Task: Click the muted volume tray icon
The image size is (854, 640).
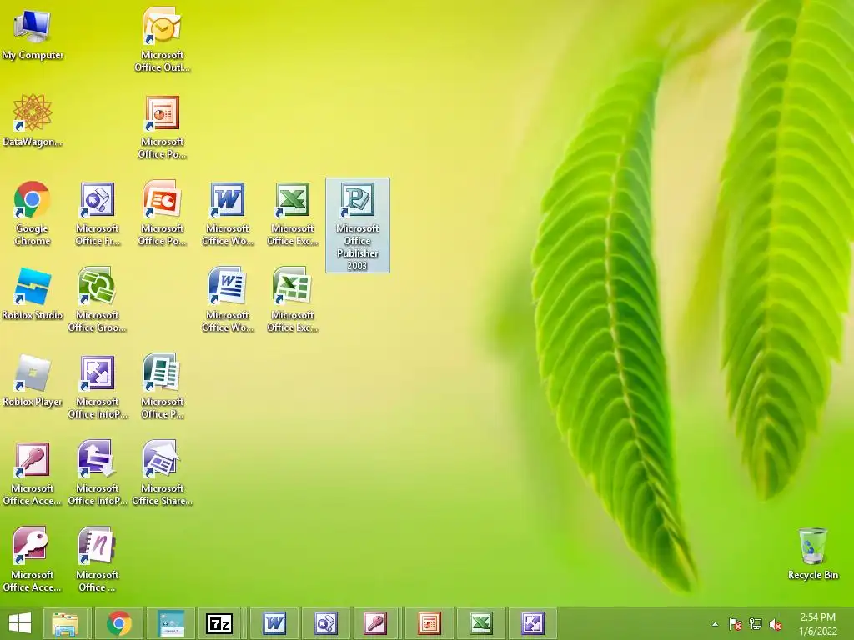Action: click(775, 624)
